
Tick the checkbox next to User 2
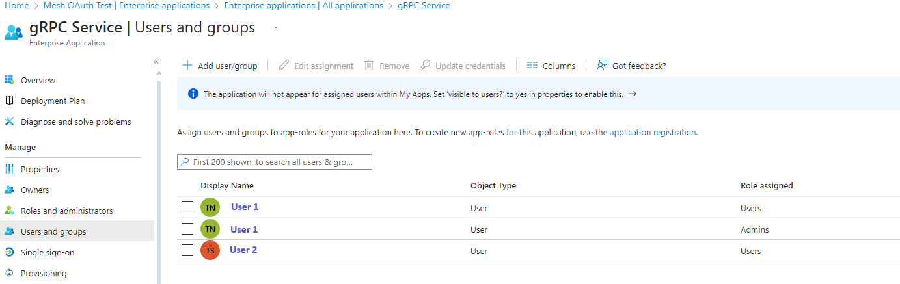pos(187,250)
